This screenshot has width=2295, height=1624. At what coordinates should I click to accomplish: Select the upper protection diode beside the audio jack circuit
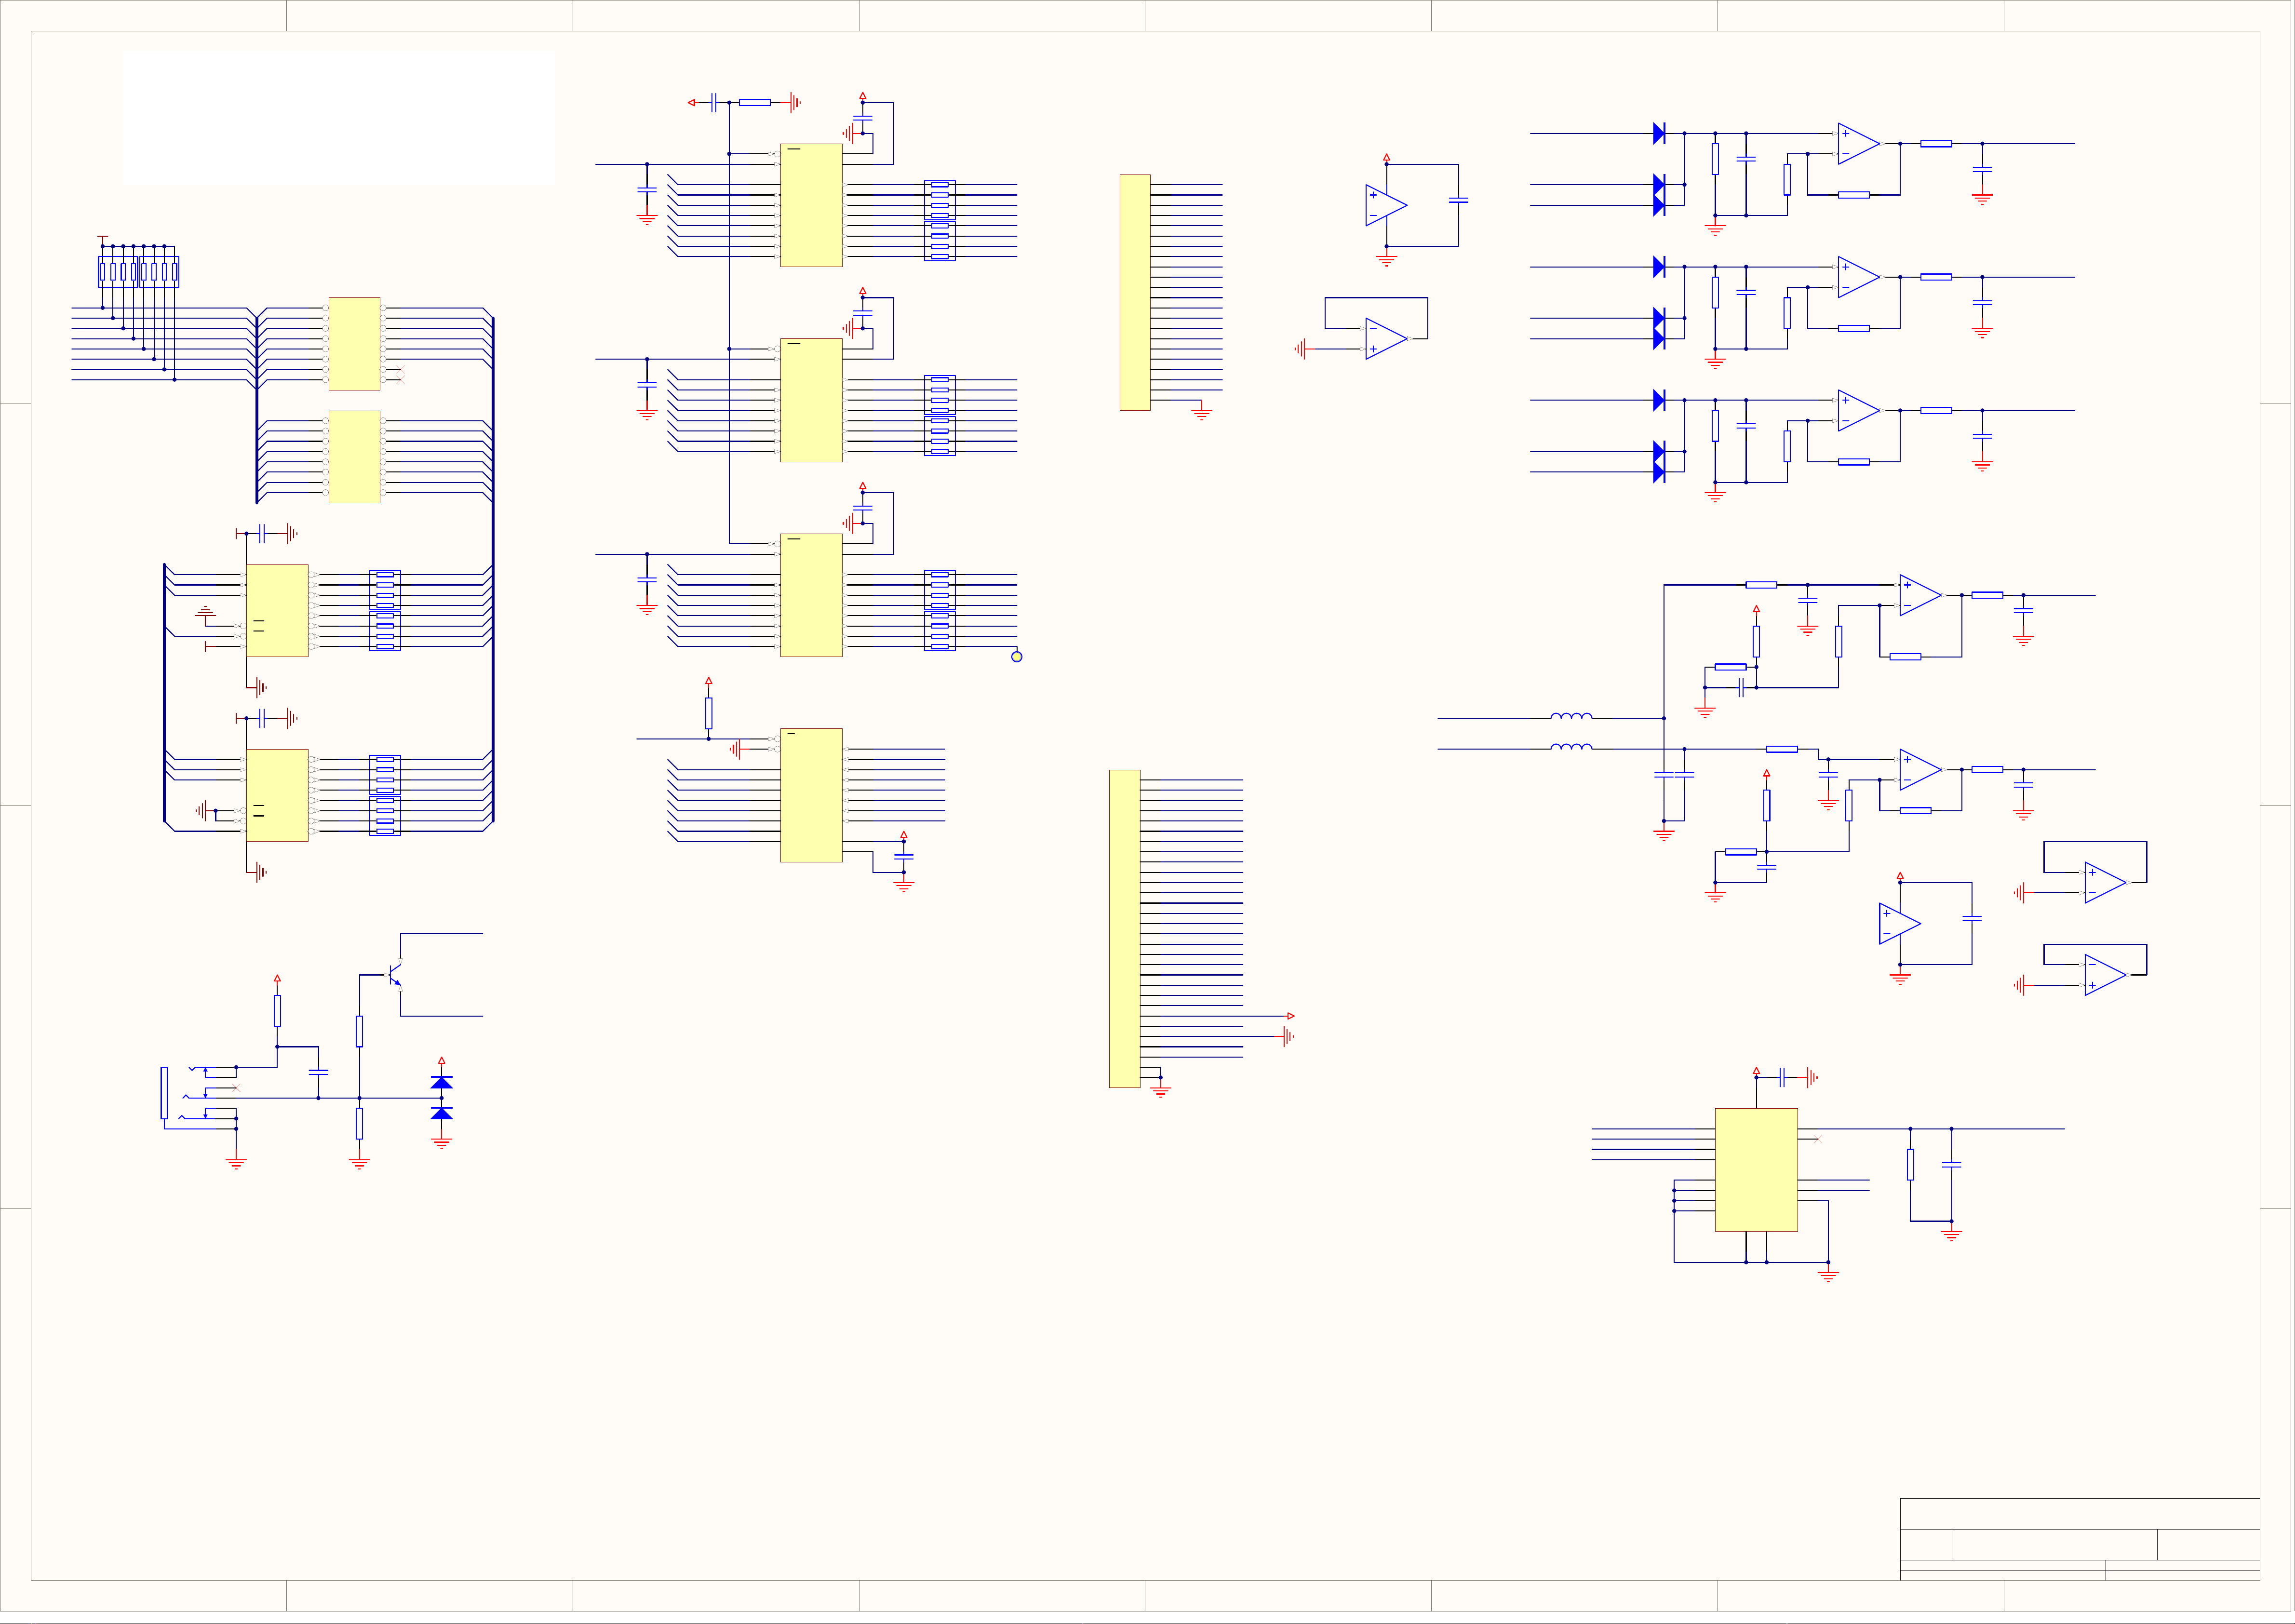coord(441,1082)
